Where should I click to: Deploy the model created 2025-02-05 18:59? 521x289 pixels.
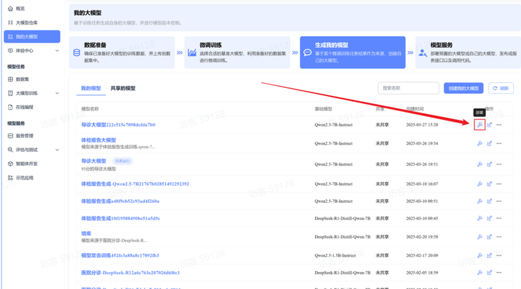point(479,273)
